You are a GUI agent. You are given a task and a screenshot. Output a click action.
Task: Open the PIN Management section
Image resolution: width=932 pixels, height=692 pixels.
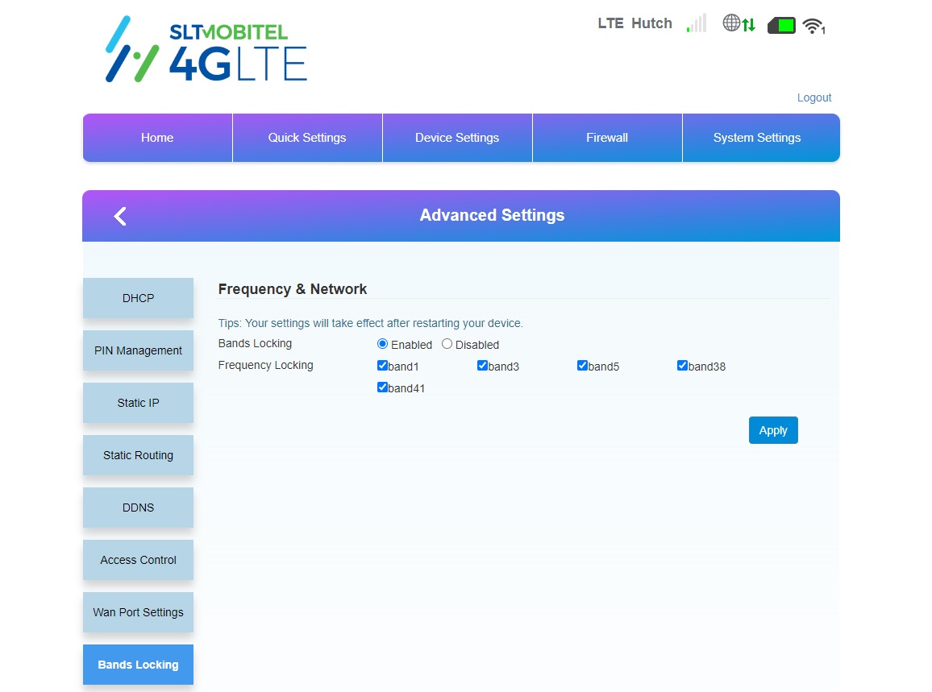click(138, 350)
